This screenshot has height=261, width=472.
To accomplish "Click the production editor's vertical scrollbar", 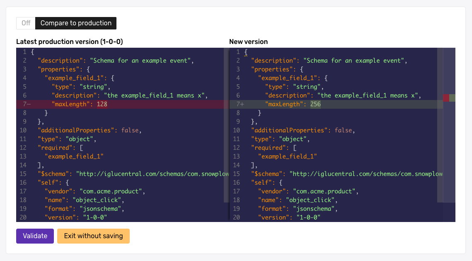I will tap(226, 124).
